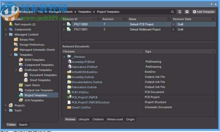Expand the PRJT-0001 row
The image size is (220, 132).
(x=64, y=30)
